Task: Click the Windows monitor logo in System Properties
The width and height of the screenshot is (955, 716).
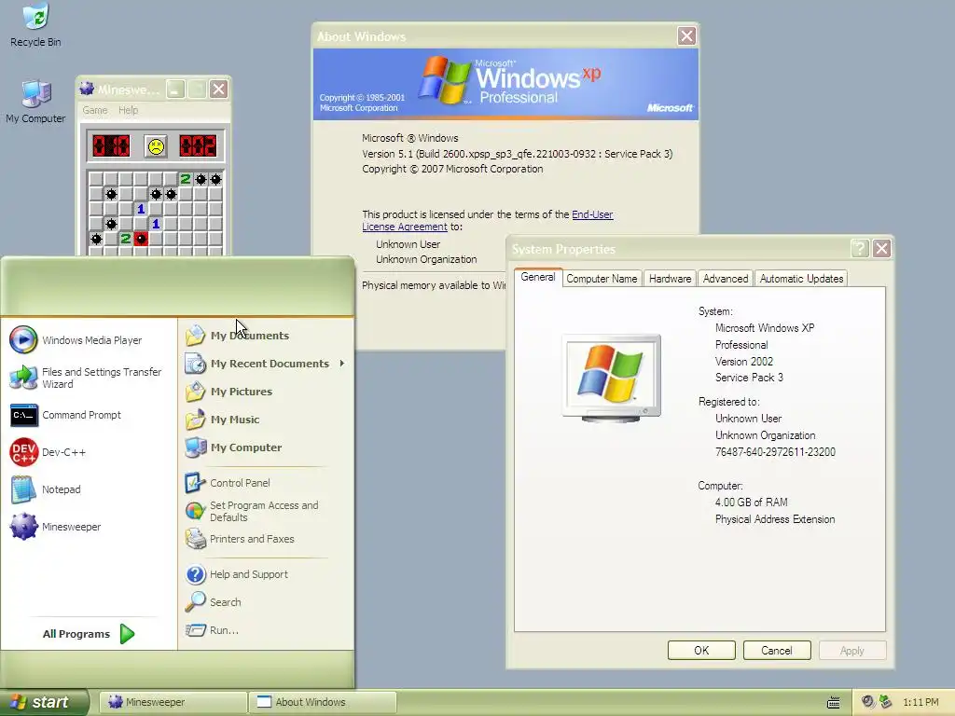Action: [x=612, y=378]
